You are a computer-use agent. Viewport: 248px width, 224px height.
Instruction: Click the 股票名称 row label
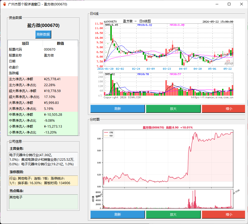point(15,55)
